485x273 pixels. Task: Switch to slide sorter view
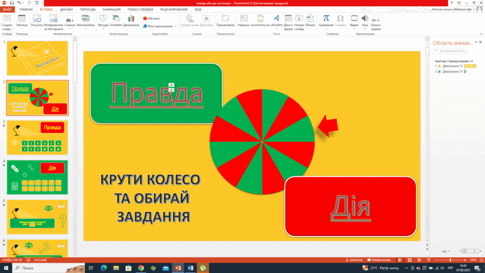pos(410,260)
